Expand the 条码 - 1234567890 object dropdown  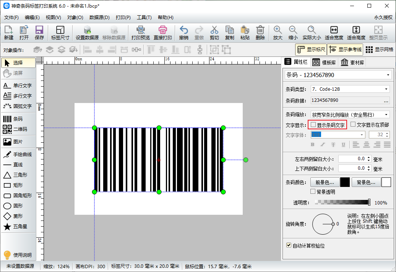[x=388, y=75]
